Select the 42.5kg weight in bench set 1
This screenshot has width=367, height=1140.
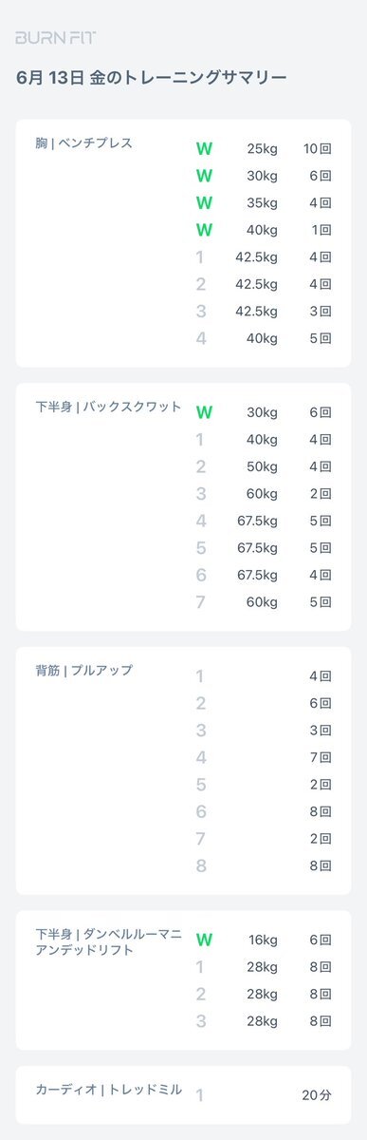[256, 257]
